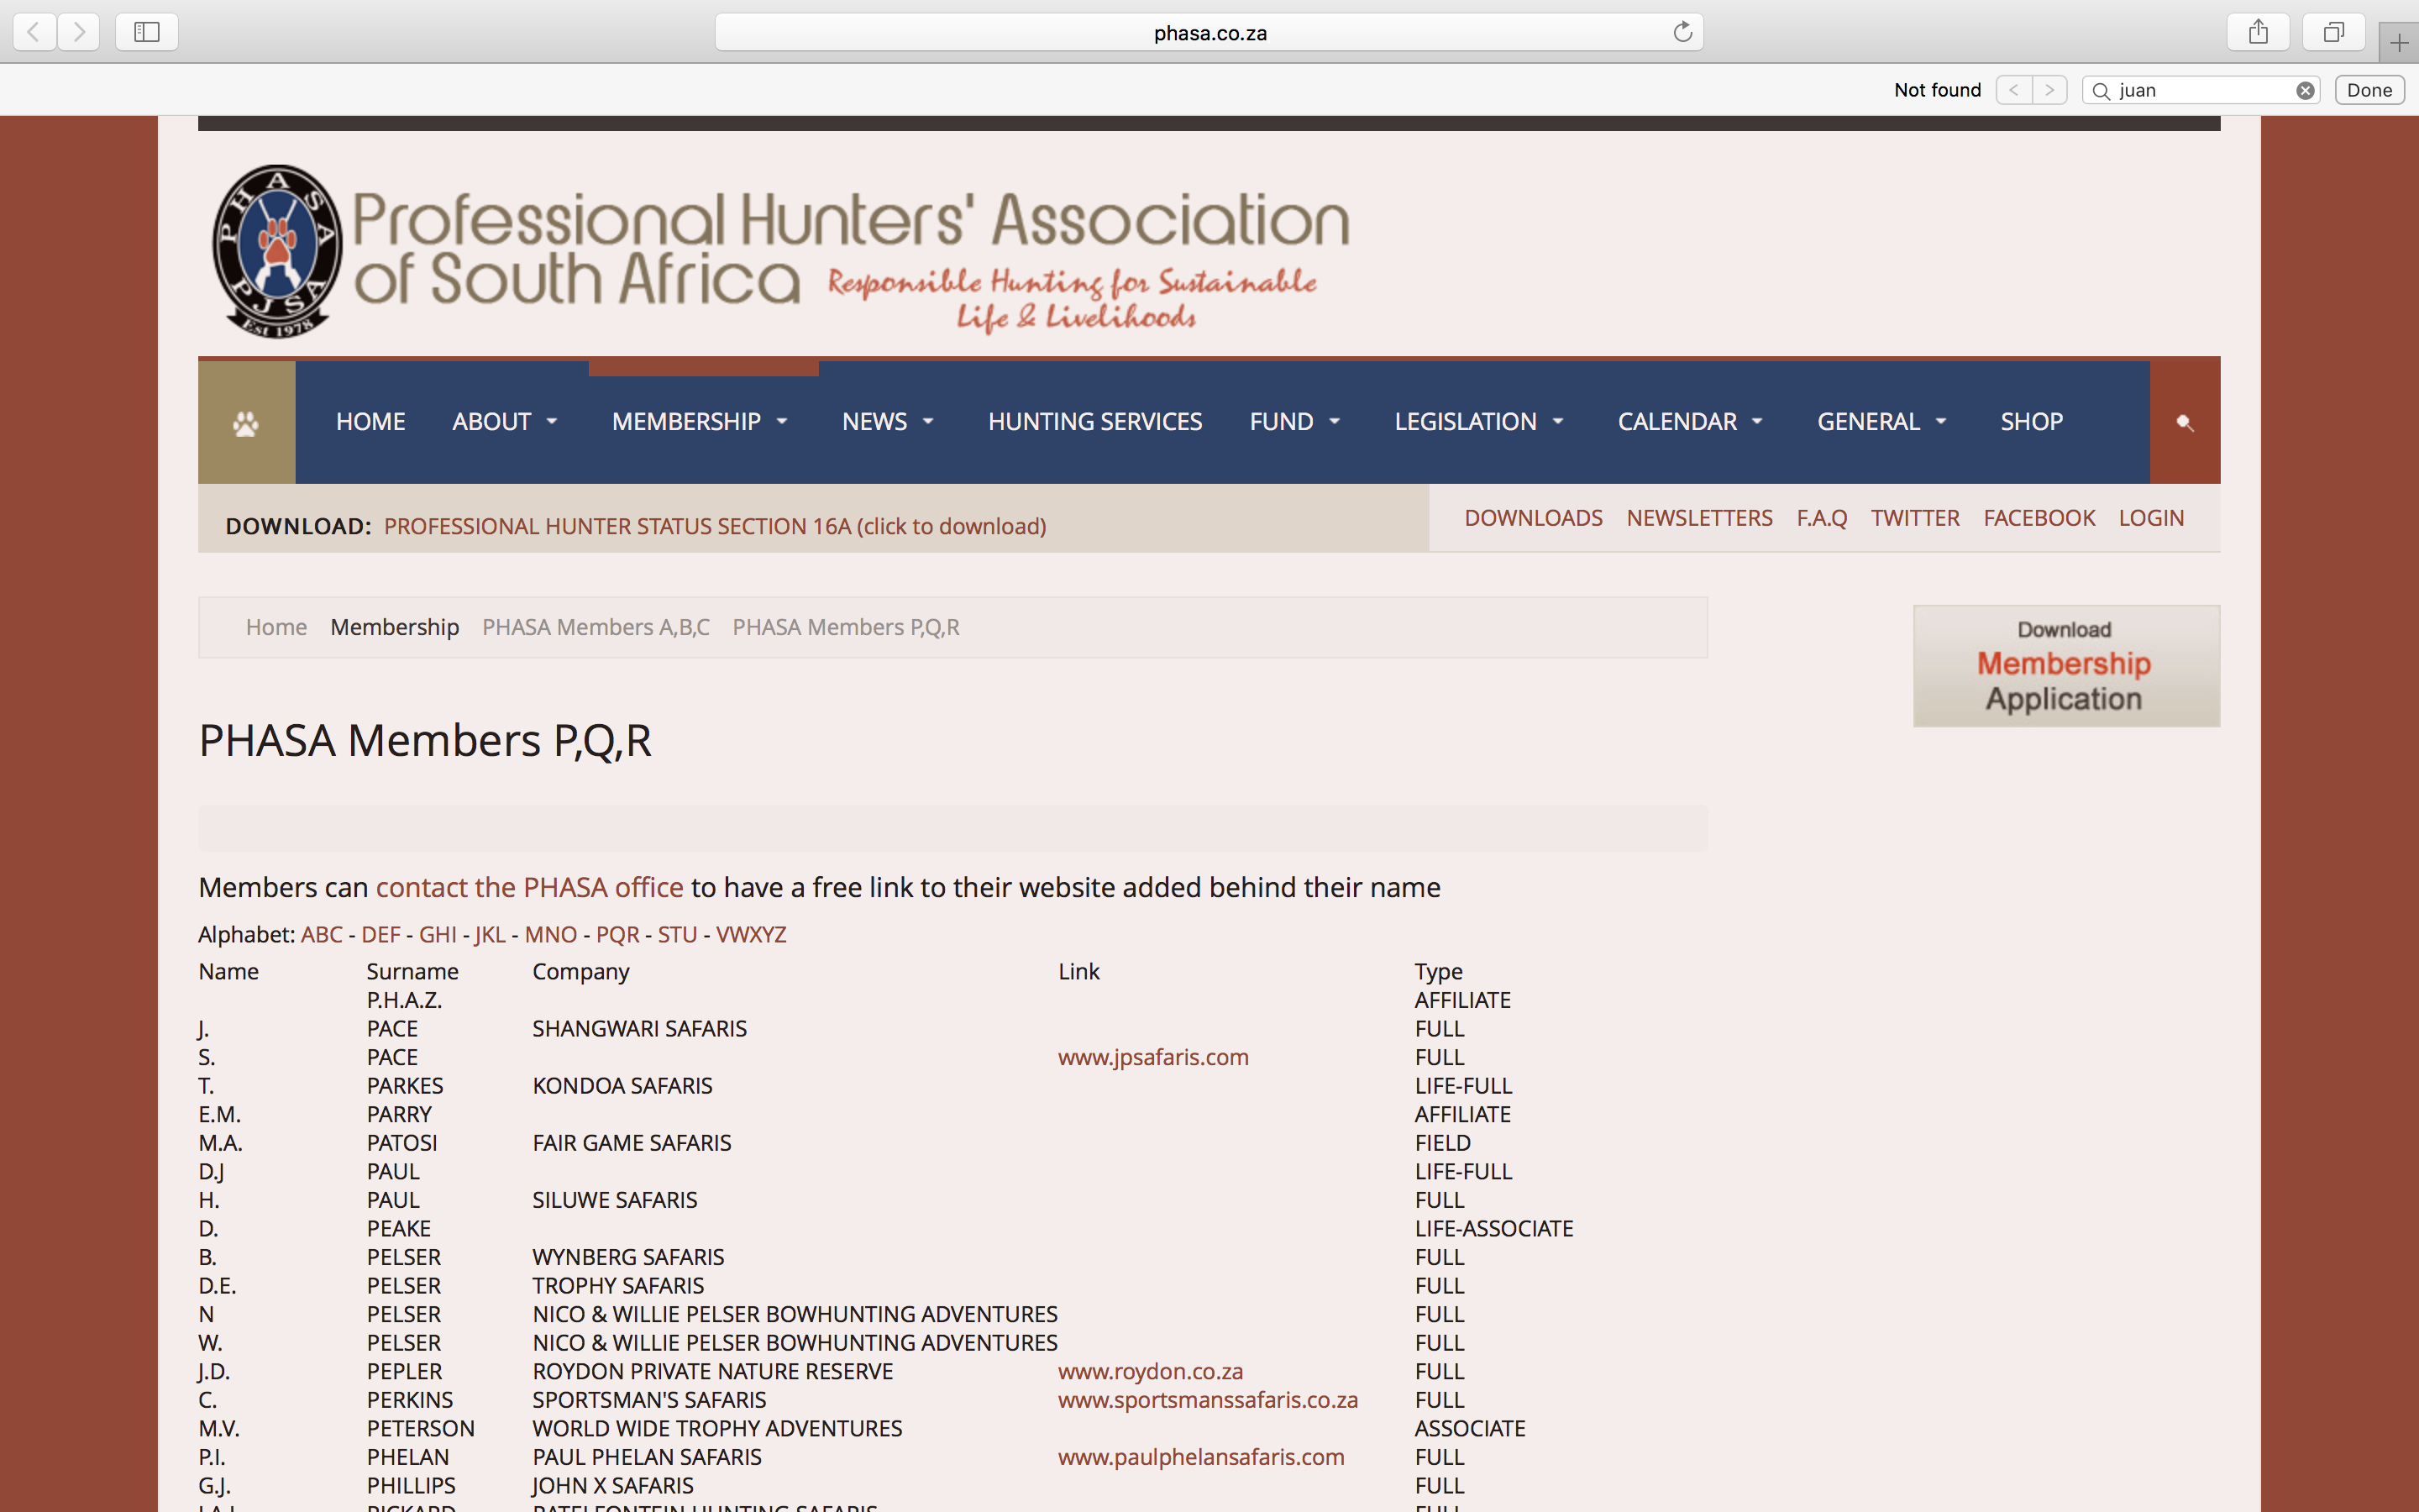Expand the MEMBERSHIP dropdown menu
The image size is (2419, 1512).
point(700,422)
